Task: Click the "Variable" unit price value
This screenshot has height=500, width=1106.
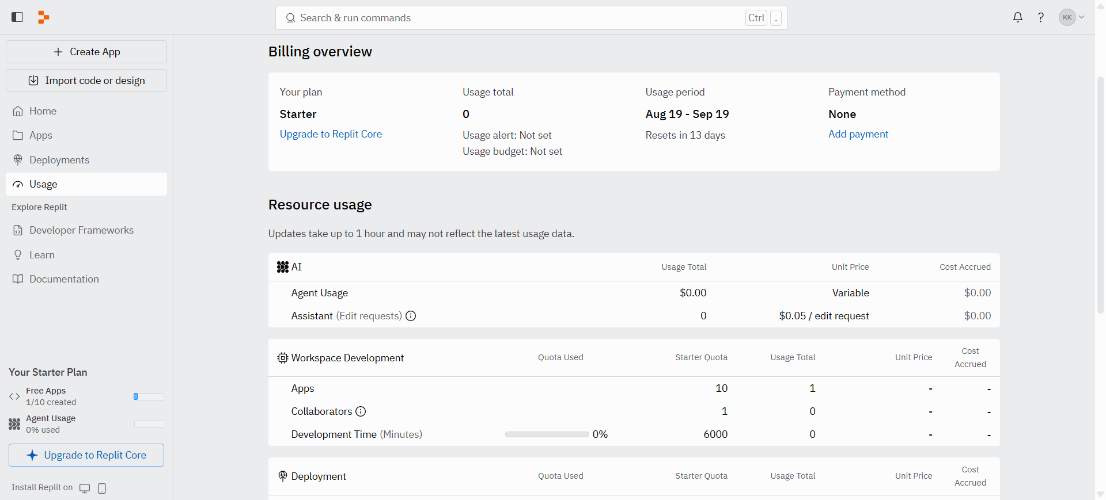Action: (x=850, y=293)
